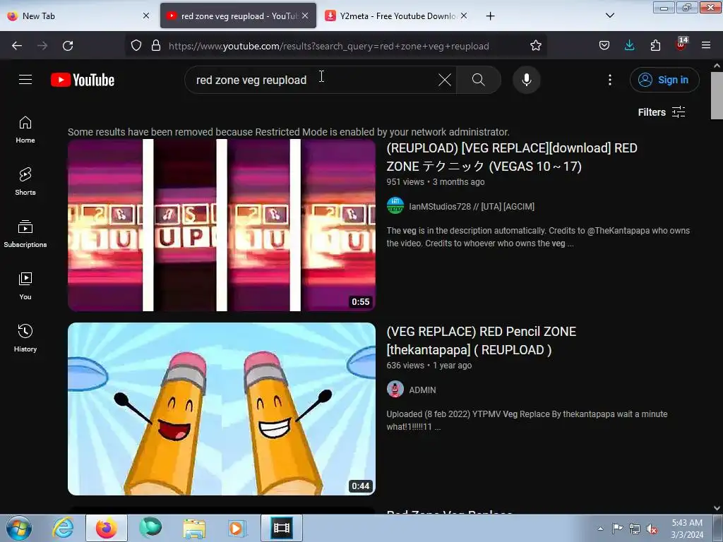Visit the IanMStudios728 channel name
Viewport: 723px width, 542px height.
pos(471,207)
